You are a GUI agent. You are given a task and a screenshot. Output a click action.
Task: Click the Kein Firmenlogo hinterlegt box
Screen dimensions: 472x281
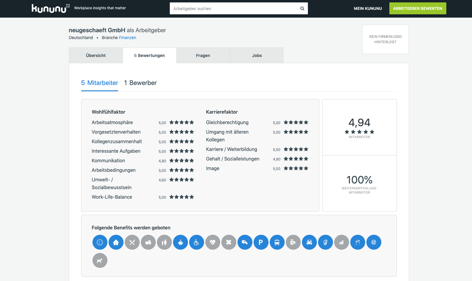point(385,39)
